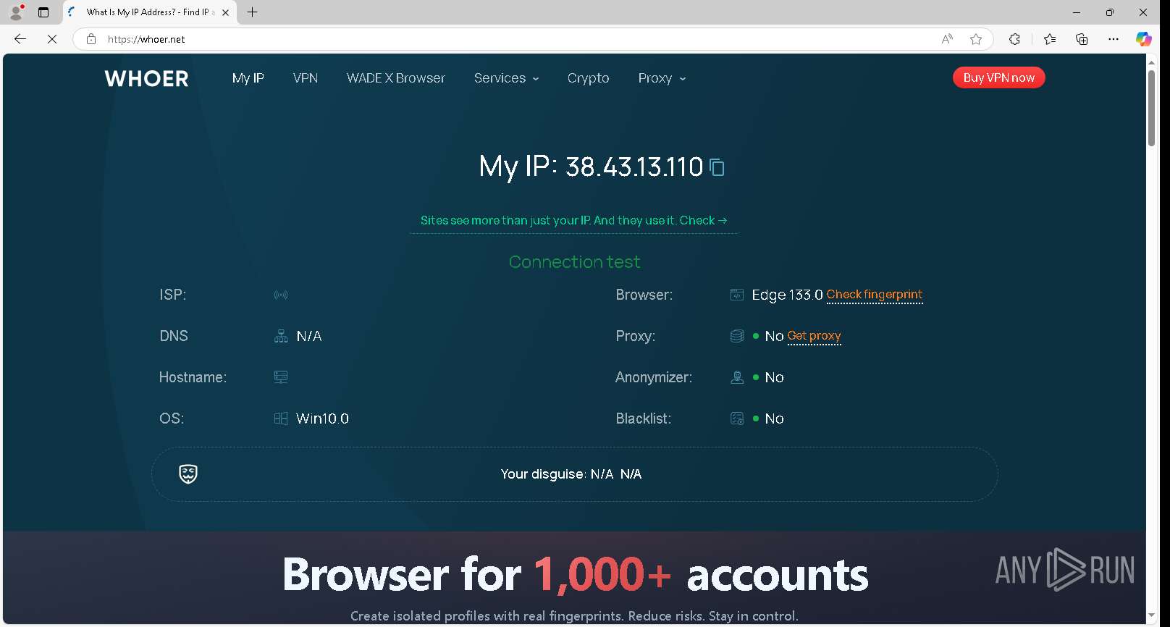1170x627 pixels.
Task: Open the Crypto menu item
Action: pyautogui.click(x=588, y=78)
